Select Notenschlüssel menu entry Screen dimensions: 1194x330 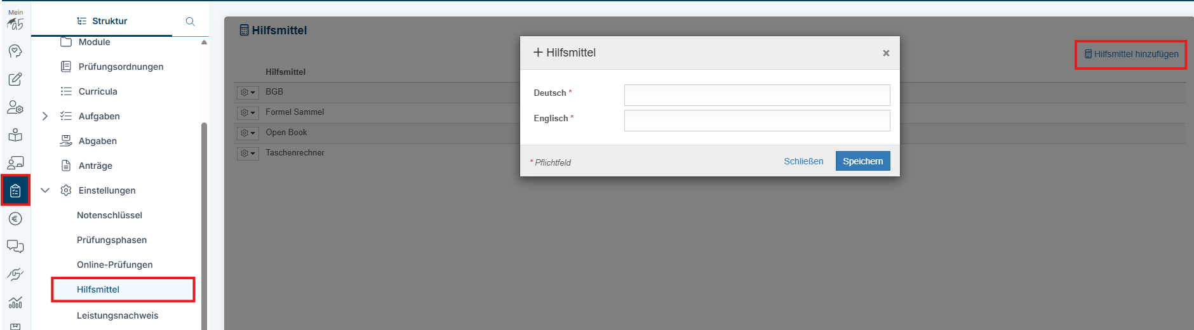pos(109,215)
